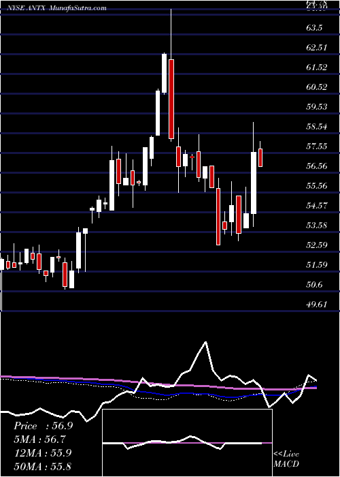Image resolution: width=340 pixels, height=477 pixels.
Task: Select the 61.52 price axis label
Action: (318, 67)
